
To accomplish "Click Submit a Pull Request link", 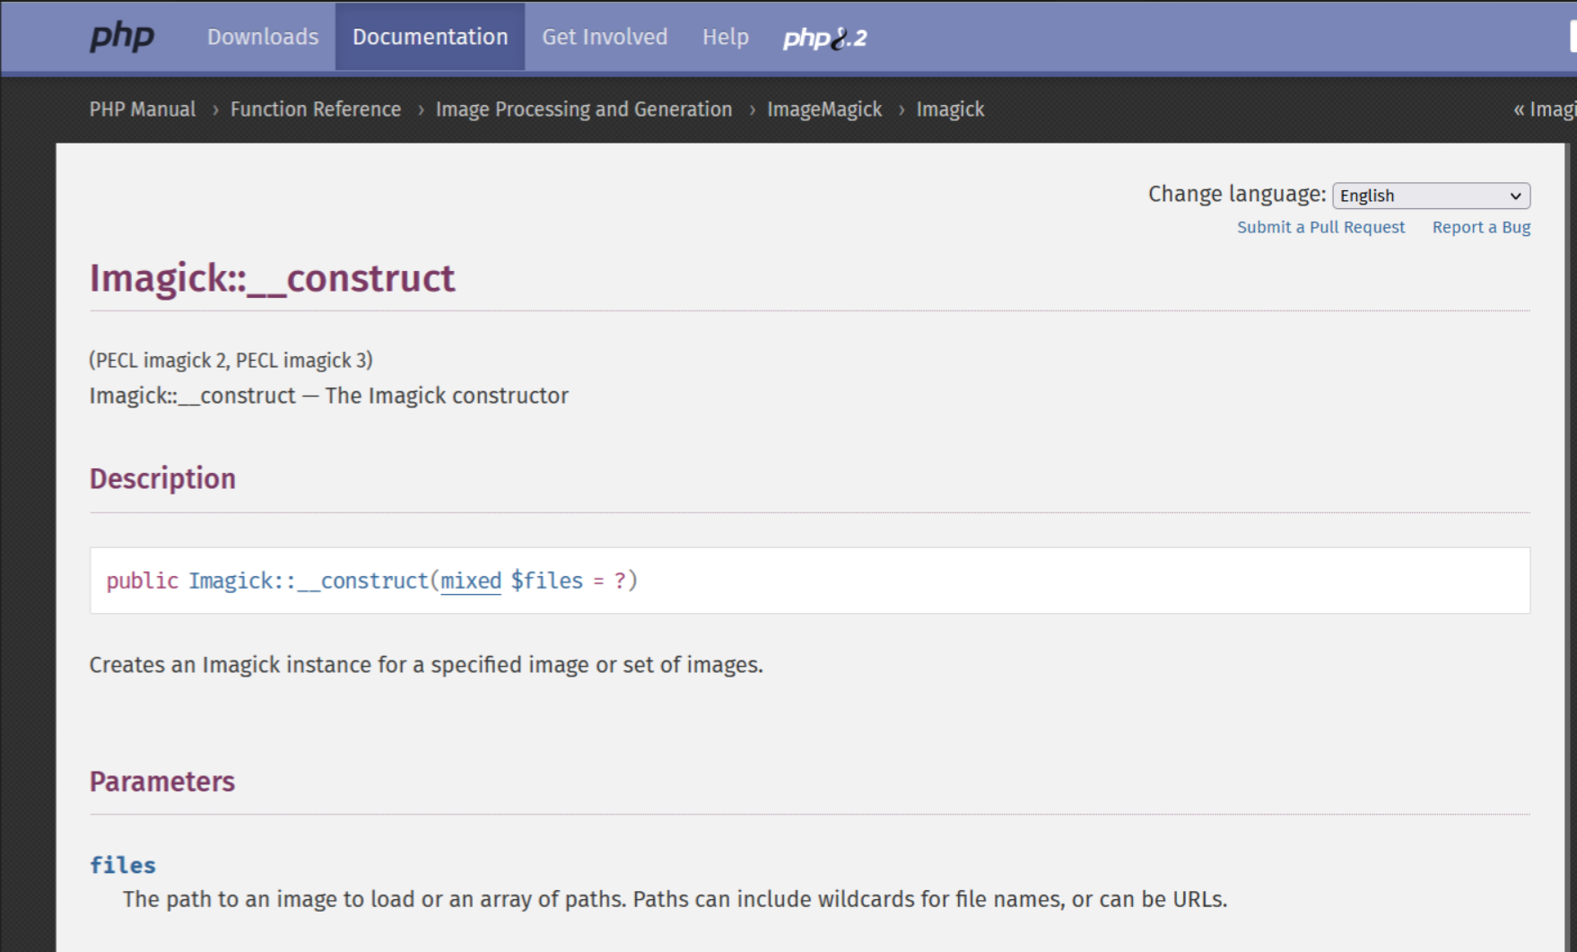I will pos(1320,227).
